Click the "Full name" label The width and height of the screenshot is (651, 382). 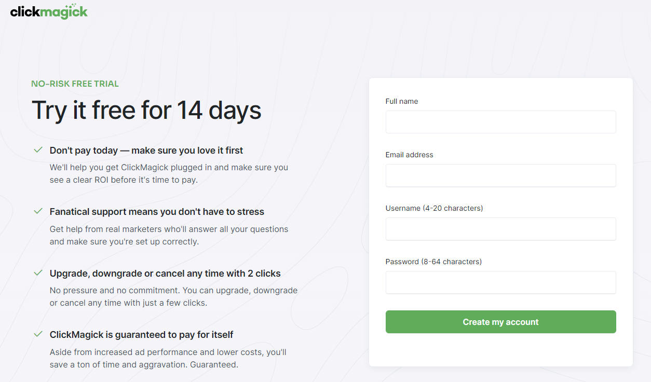click(x=402, y=101)
